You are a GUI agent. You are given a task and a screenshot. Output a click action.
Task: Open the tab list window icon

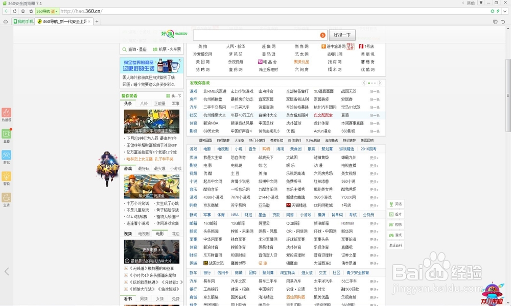pos(495,21)
